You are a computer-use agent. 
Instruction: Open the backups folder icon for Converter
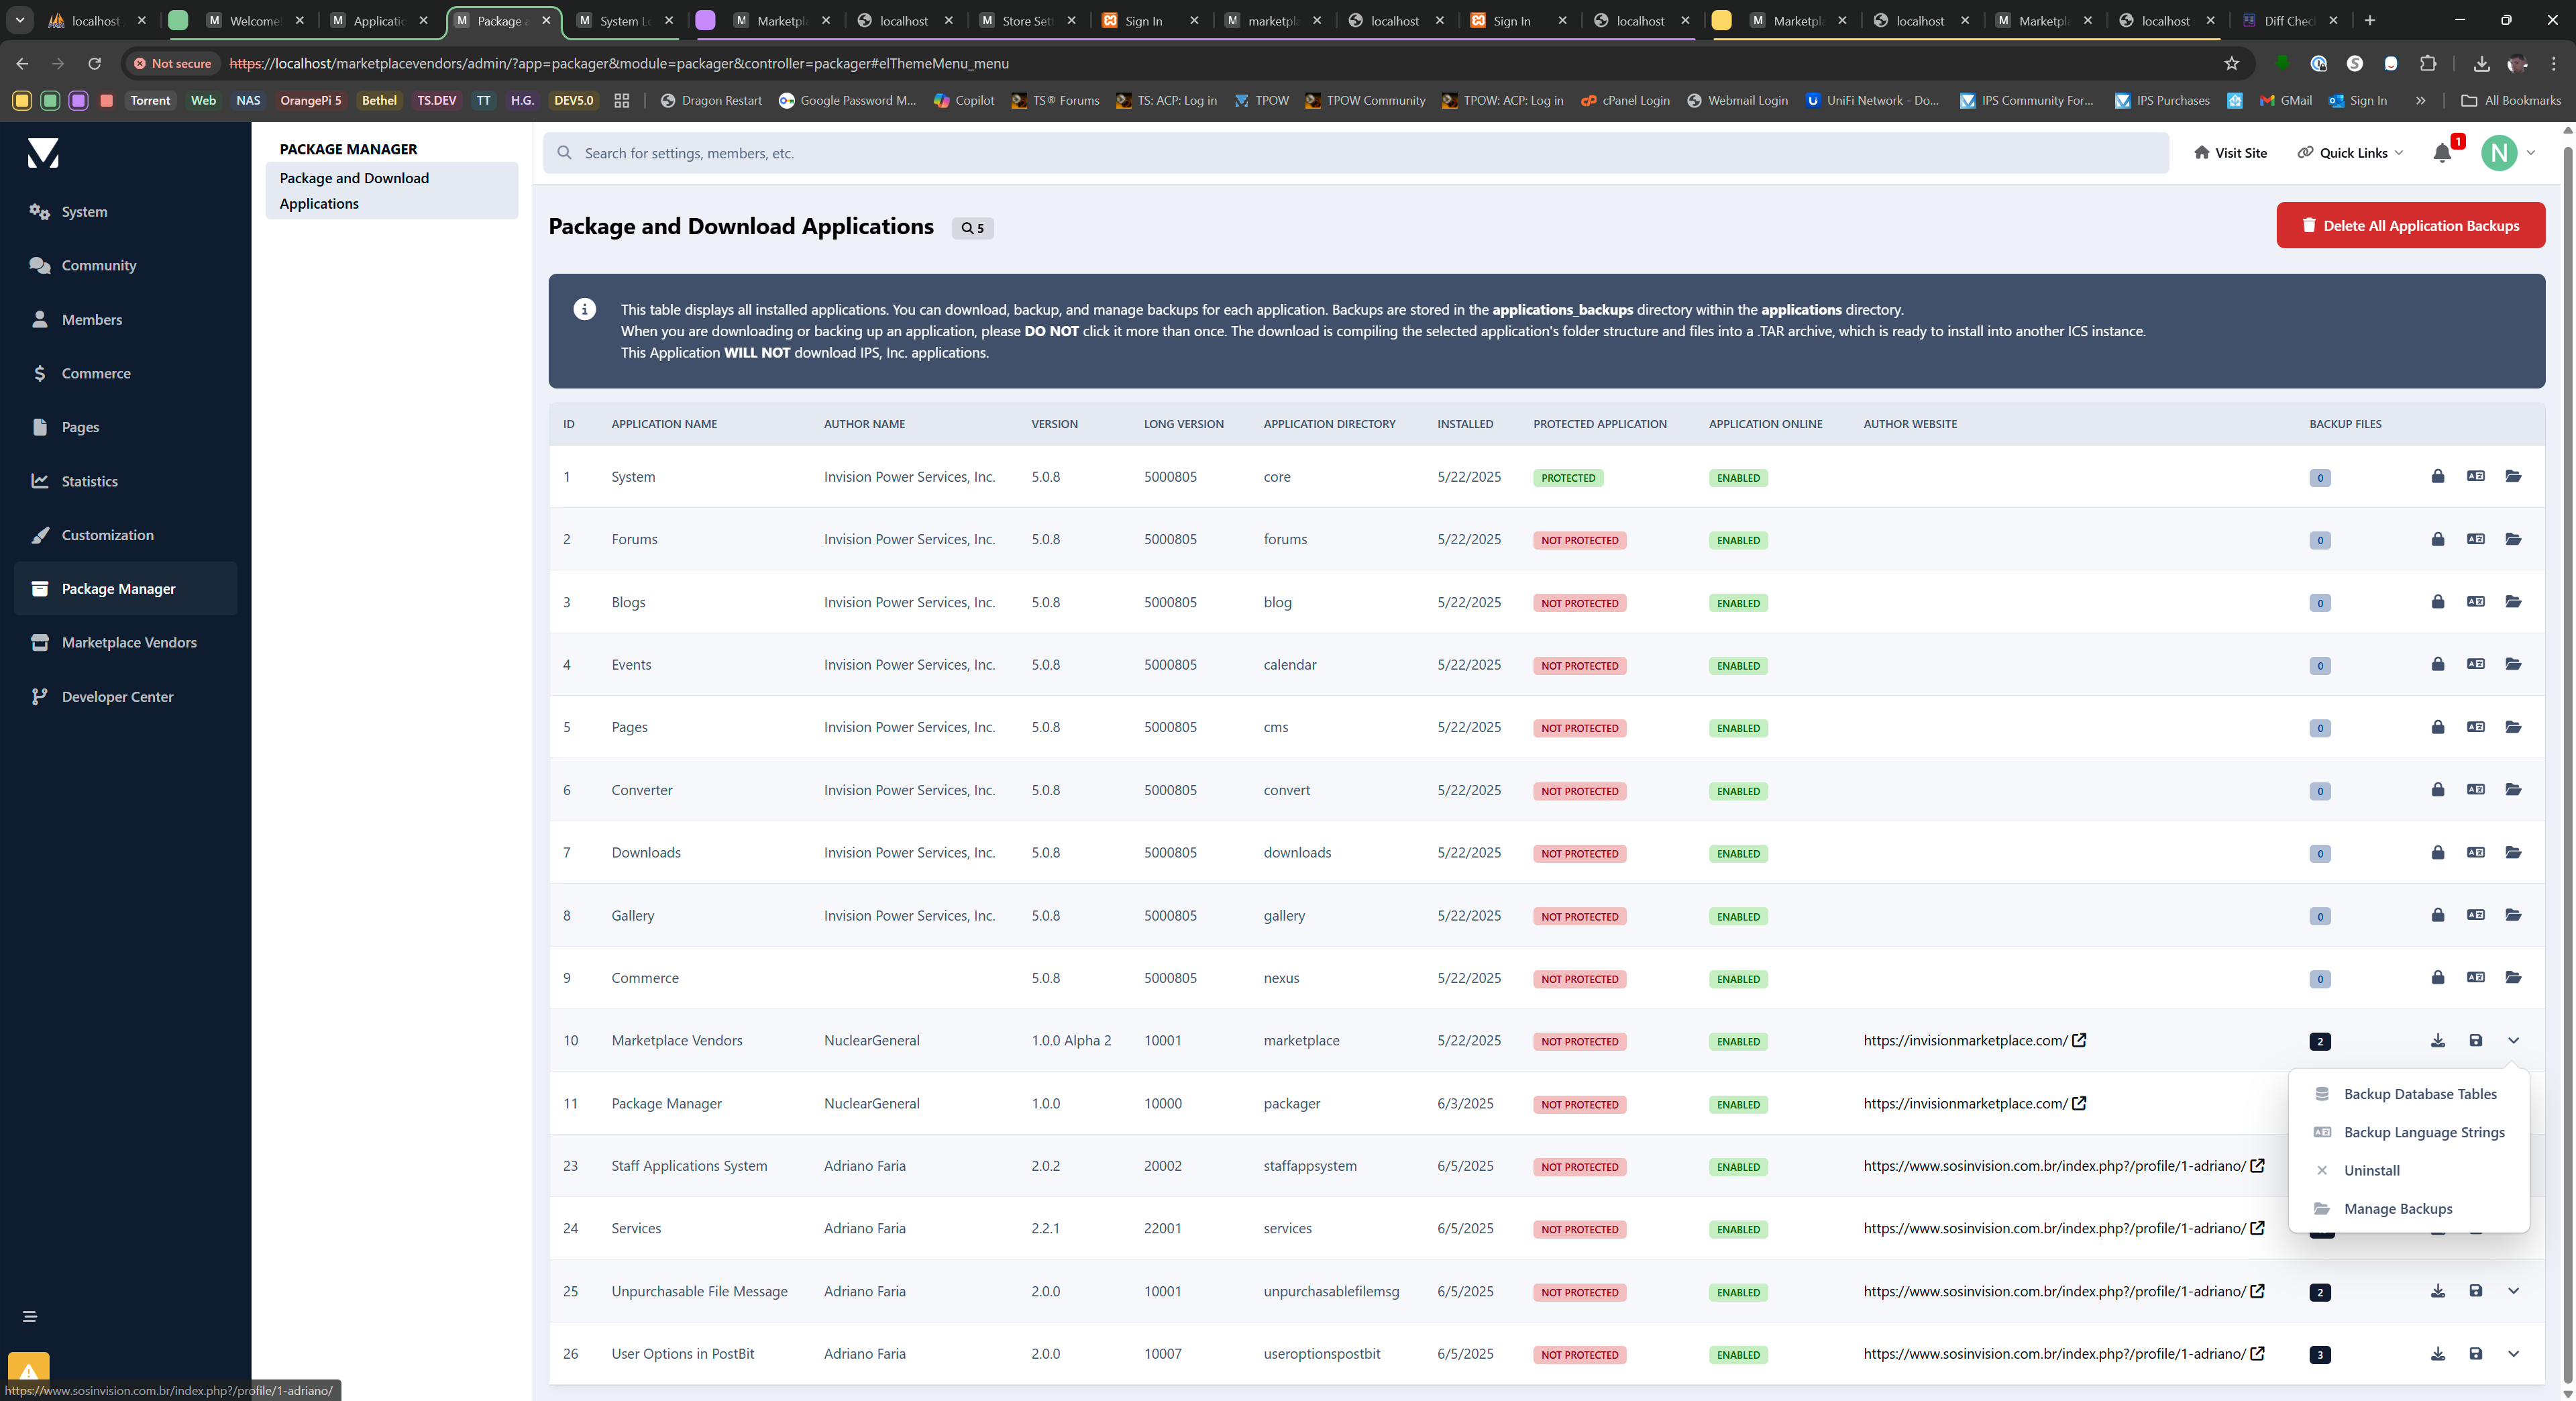2513,790
